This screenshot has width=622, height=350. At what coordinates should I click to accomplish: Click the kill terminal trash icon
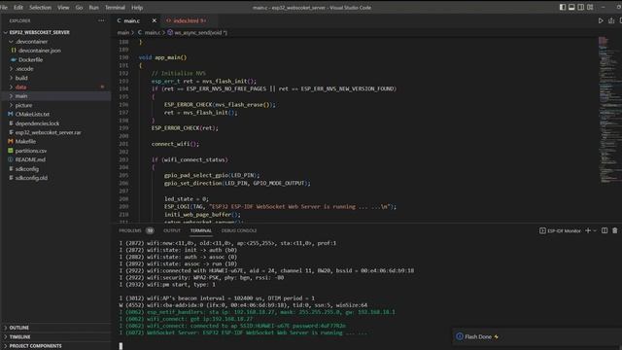click(614, 230)
